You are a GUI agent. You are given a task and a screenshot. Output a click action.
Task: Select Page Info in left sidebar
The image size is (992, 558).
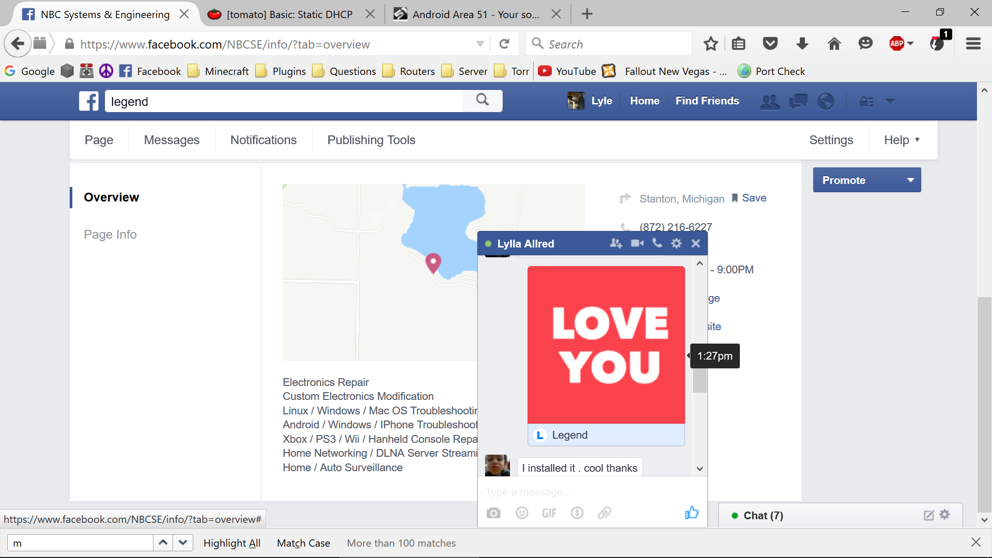click(x=110, y=235)
